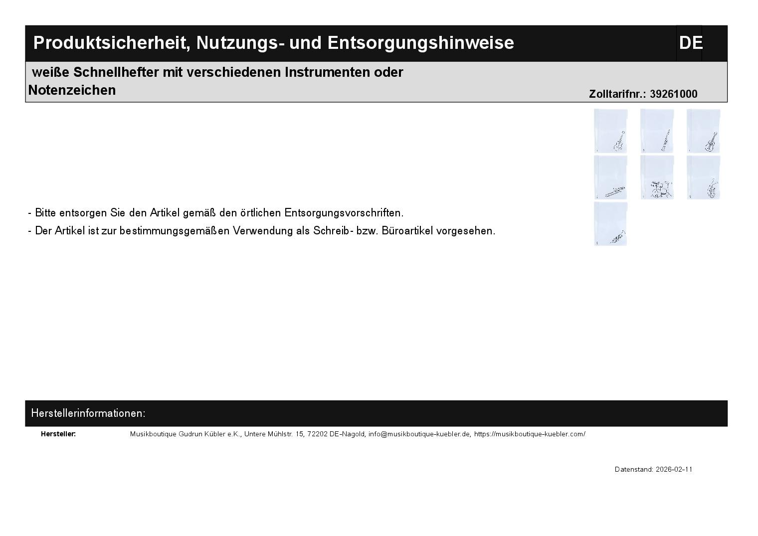
Task: Click the clarinet folder thumbnail
Action: click(657, 131)
